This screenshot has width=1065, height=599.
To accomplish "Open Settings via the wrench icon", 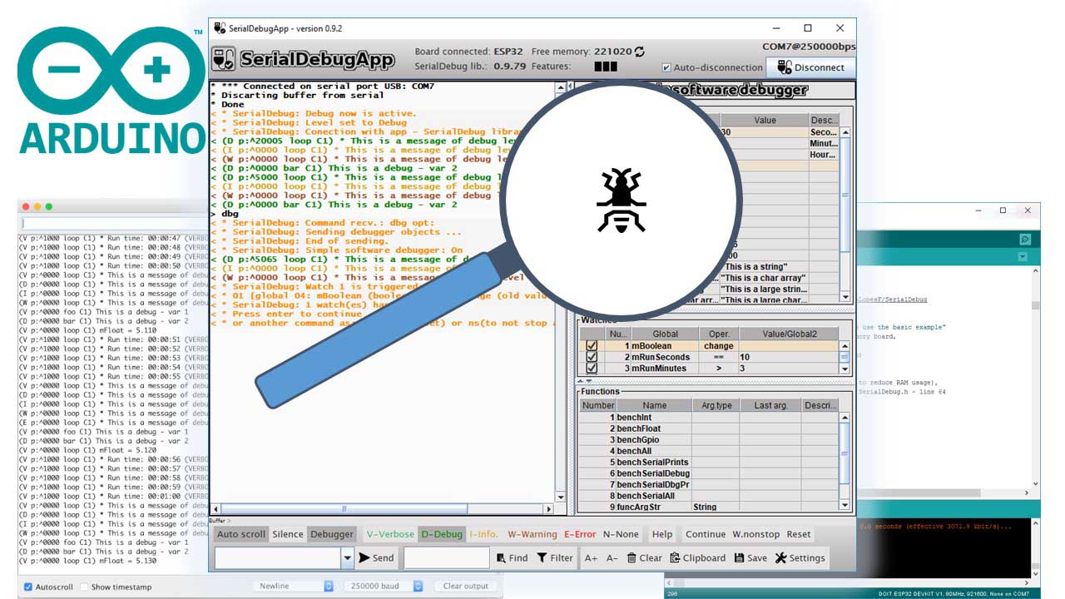I will (780, 558).
